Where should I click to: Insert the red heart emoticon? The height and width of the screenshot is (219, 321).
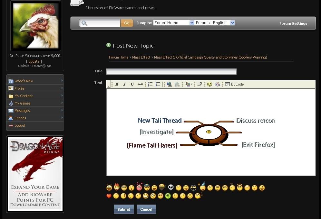pyautogui.click(x=109, y=196)
